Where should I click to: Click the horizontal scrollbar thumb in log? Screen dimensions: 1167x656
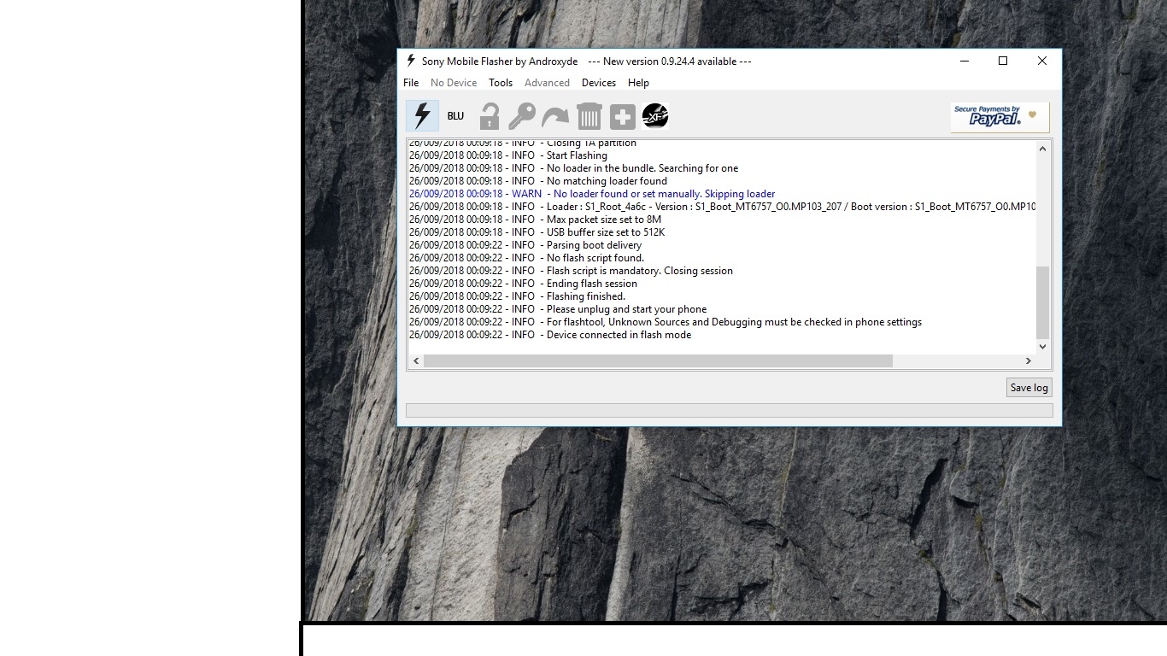[658, 361]
